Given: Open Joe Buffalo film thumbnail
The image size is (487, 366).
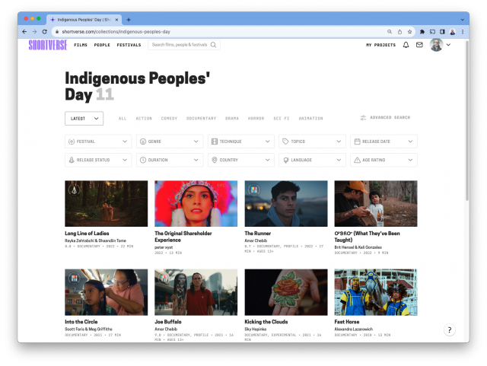Looking at the screenshot, I should tap(196, 292).
